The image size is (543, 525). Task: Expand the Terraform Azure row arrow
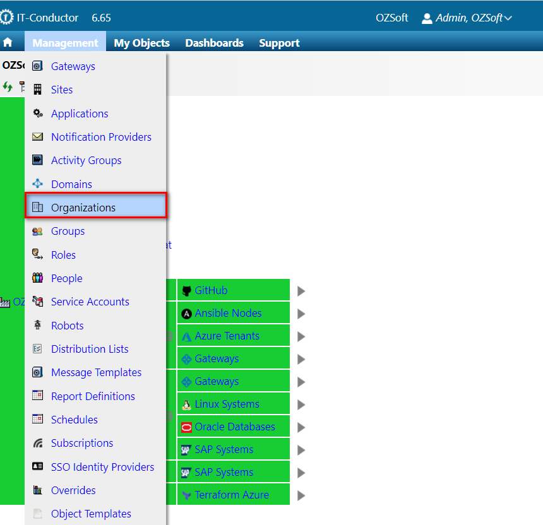coord(301,496)
